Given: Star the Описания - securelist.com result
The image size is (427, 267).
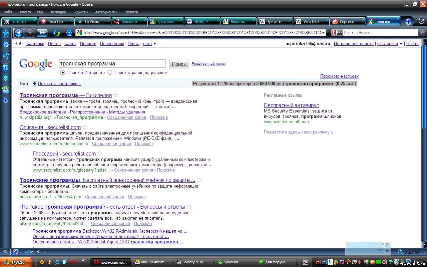Looking at the screenshot, I should [x=85, y=127].
